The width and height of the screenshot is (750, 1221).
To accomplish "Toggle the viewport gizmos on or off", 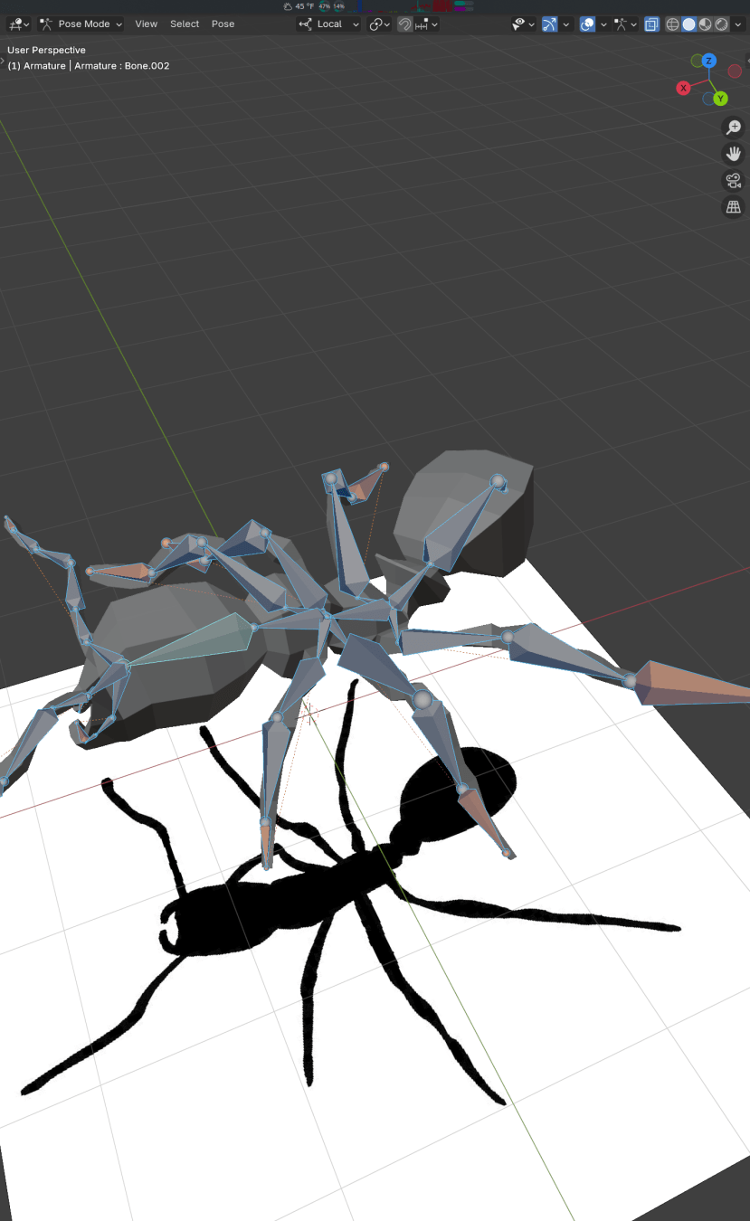I will (549, 24).
